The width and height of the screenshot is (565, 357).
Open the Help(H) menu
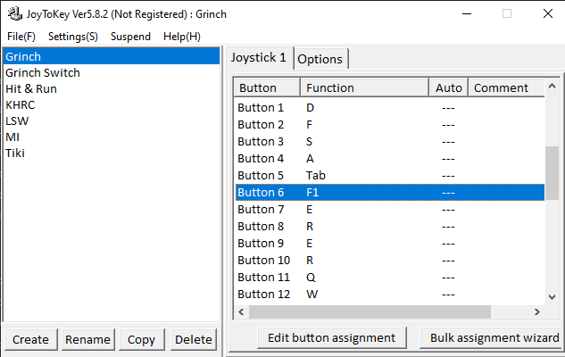coord(181,37)
